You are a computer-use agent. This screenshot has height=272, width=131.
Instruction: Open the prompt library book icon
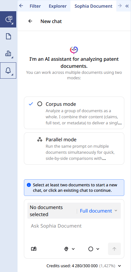[34, 249]
